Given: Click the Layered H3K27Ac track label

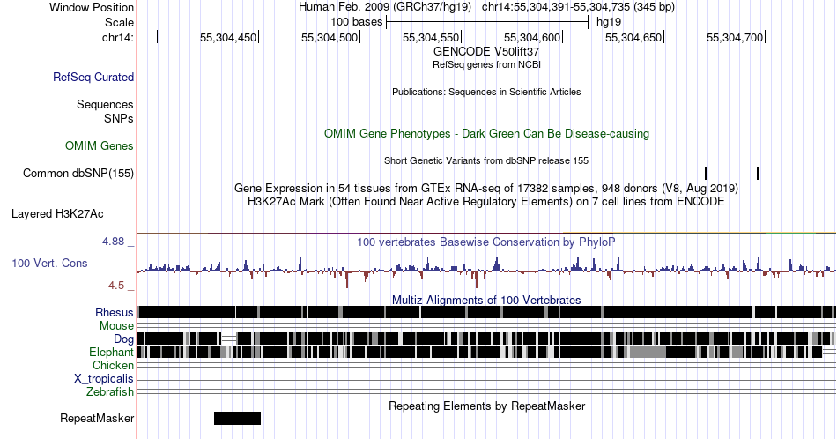Looking at the screenshot, I should click(57, 213).
